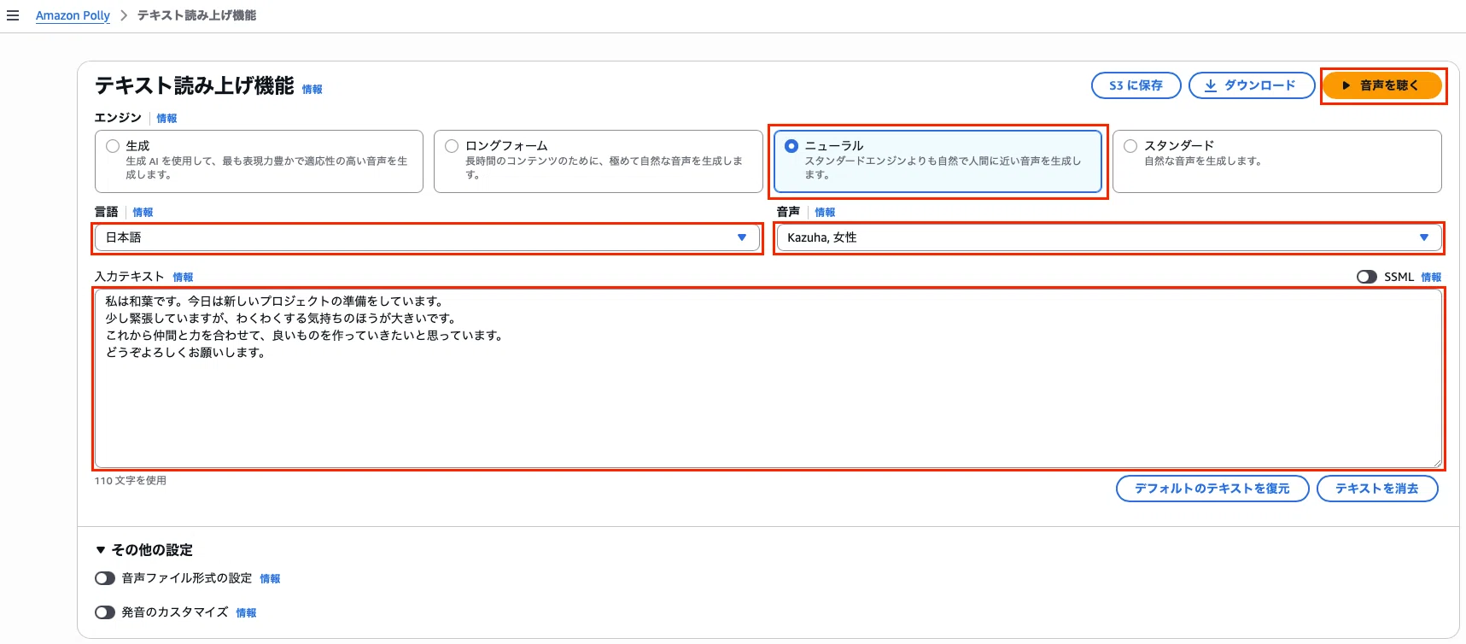
Task: Play audio with 音声を聴く button
Action: pyautogui.click(x=1382, y=85)
